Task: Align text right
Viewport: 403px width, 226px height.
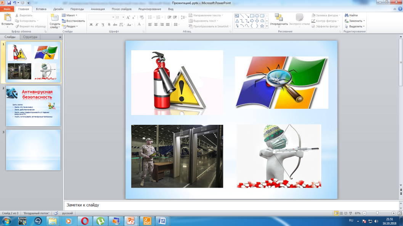Action: [x=162, y=25]
